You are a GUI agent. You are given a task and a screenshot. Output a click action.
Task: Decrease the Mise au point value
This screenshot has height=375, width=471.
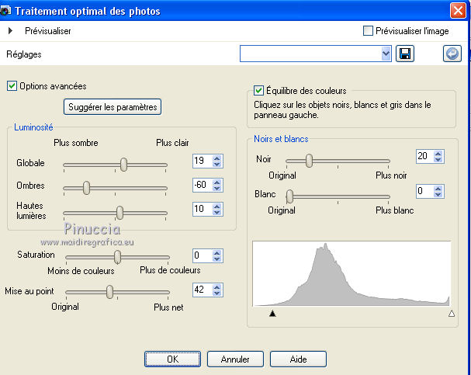click(216, 293)
